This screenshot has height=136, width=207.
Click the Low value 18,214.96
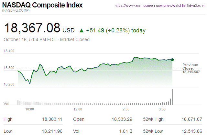[x=52, y=131]
